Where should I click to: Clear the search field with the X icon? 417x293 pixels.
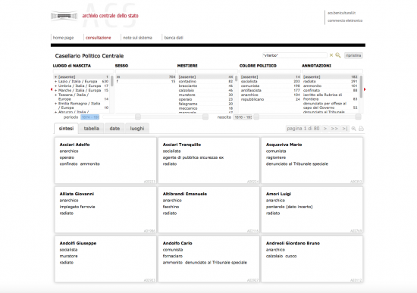[331, 55]
